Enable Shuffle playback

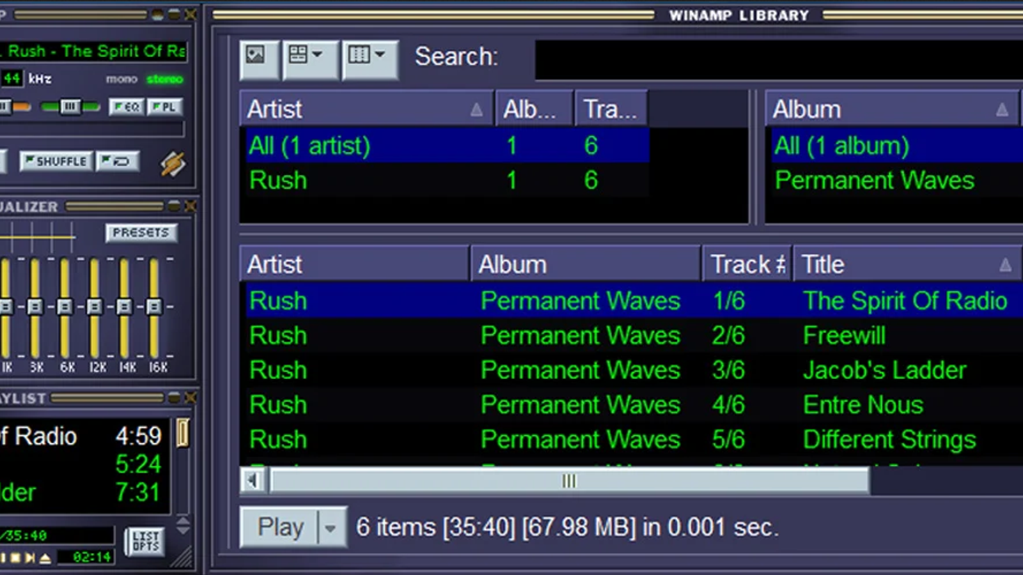(x=56, y=161)
